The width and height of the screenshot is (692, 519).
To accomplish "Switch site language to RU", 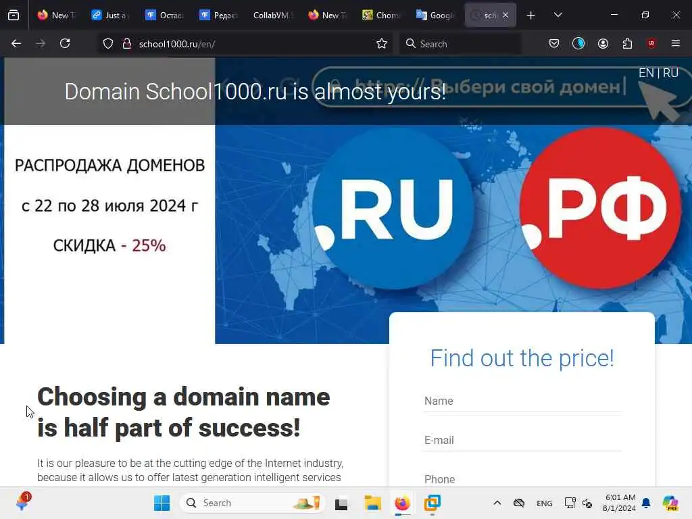I will click(671, 73).
